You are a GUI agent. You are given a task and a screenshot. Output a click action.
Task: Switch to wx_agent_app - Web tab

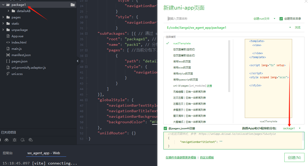(x=44, y=153)
